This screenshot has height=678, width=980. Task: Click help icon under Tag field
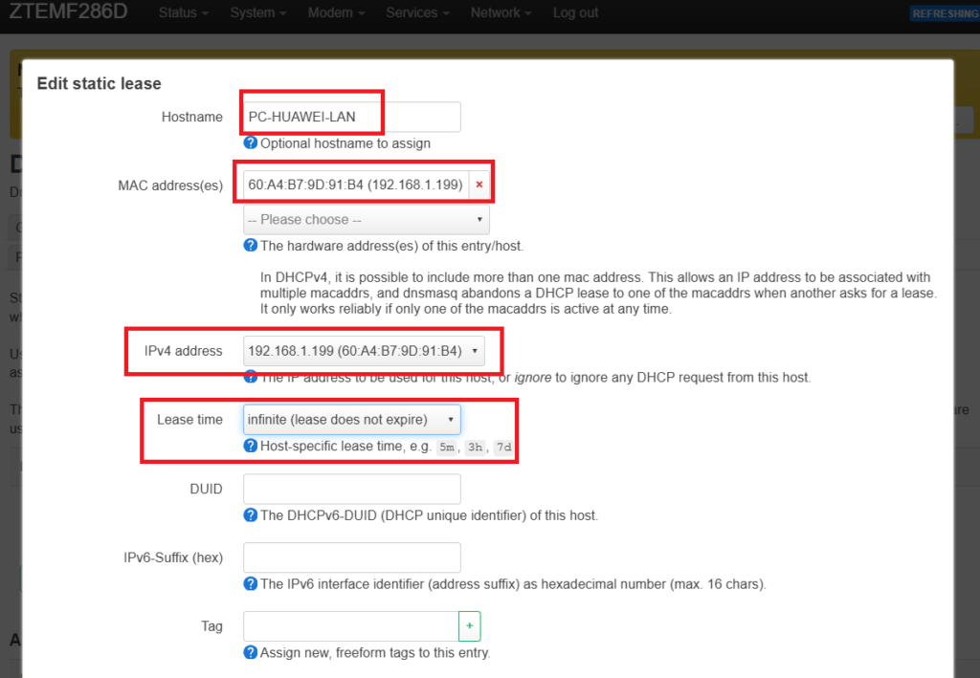pos(251,653)
